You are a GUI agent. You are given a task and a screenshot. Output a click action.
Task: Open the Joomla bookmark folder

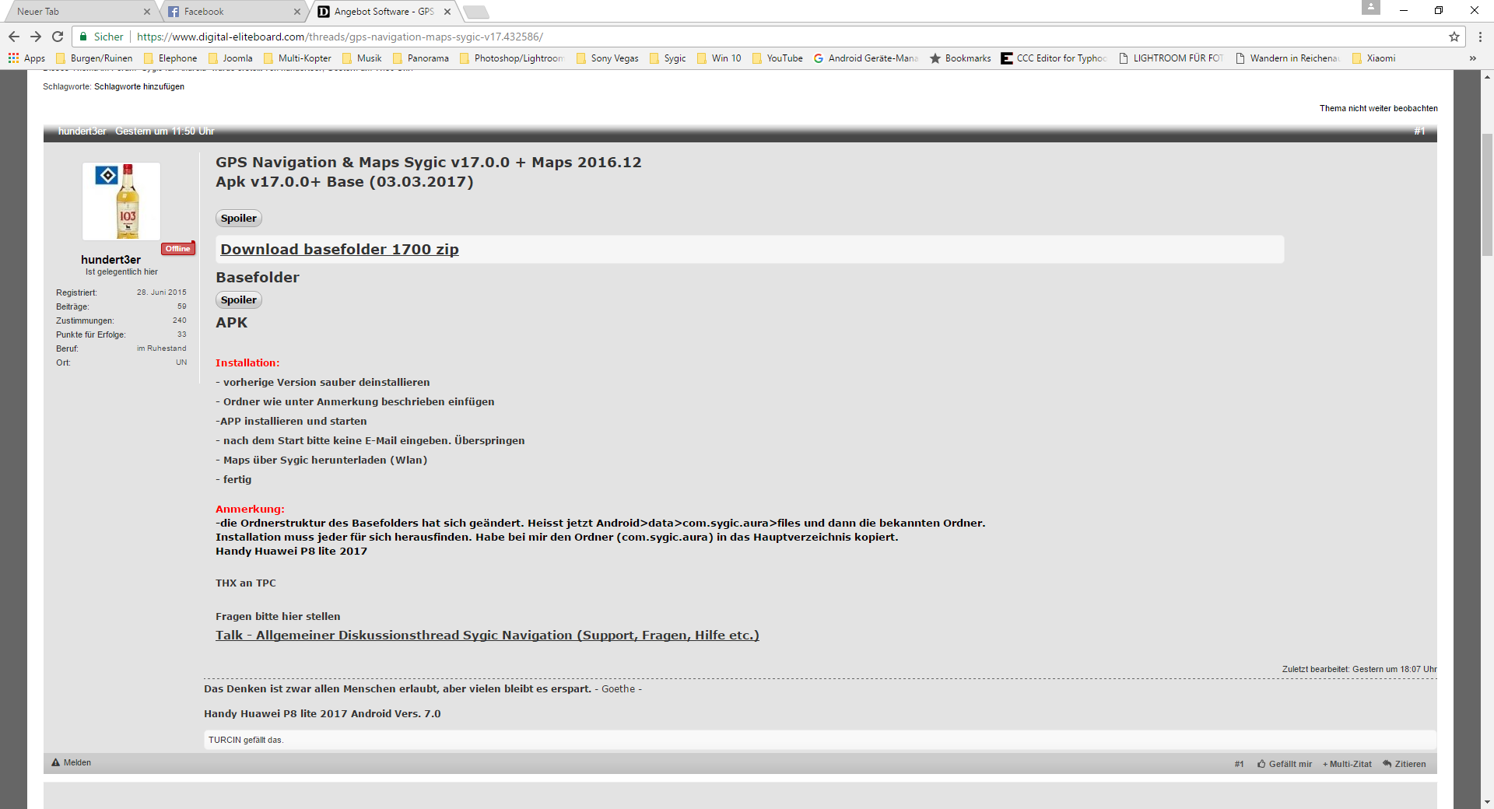click(x=230, y=58)
